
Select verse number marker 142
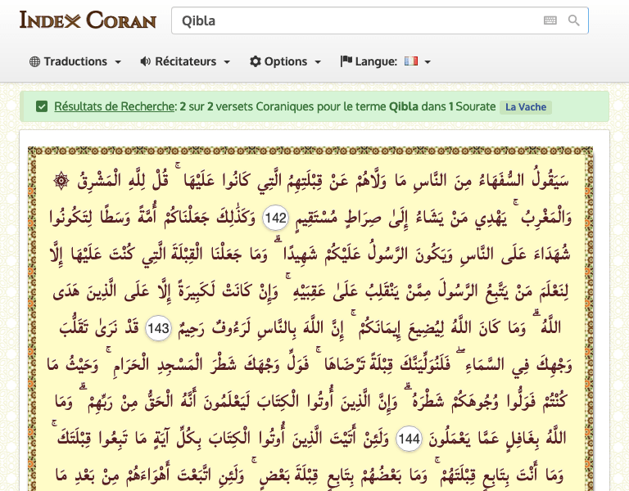click(x=276, y=217)
